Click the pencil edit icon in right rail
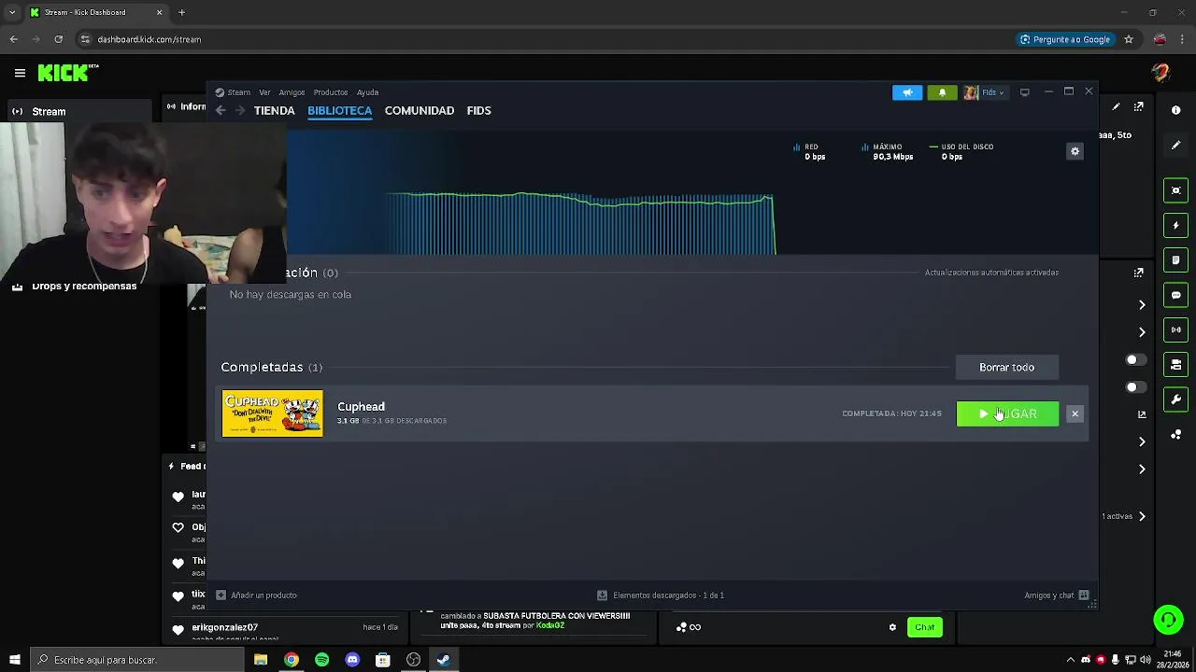Screen dimensions: 1196x672 [1175, 146]
